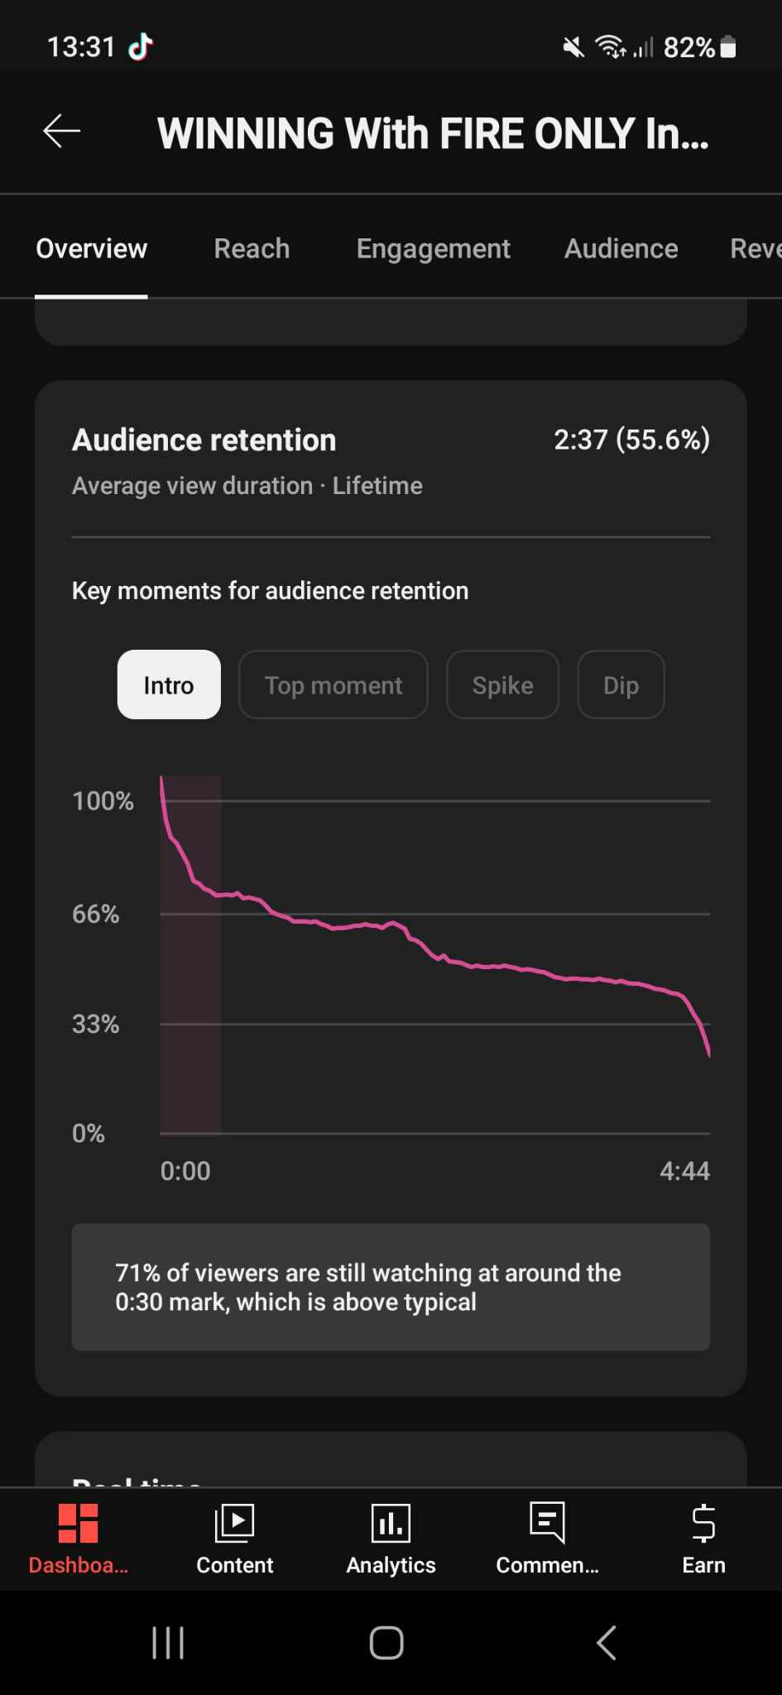Tap the 71% of viewers insight box
This screenshot has height=1695, width=782.
[391, 1287]
